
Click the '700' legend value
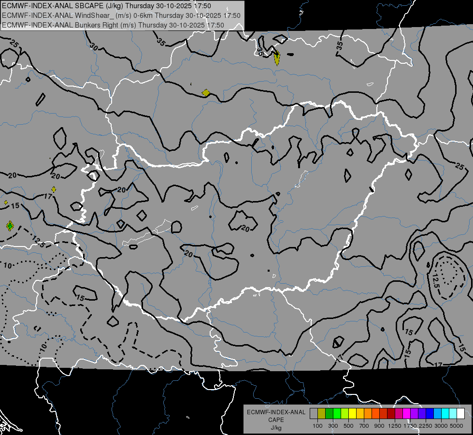tap(364, 426)
